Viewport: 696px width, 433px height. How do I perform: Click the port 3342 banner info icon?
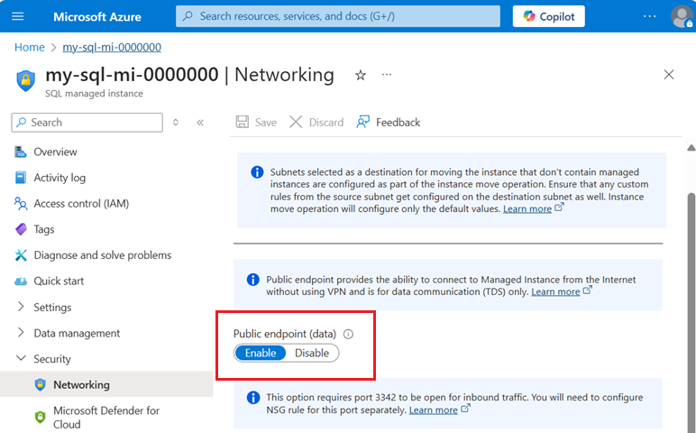tap(253, 398)
